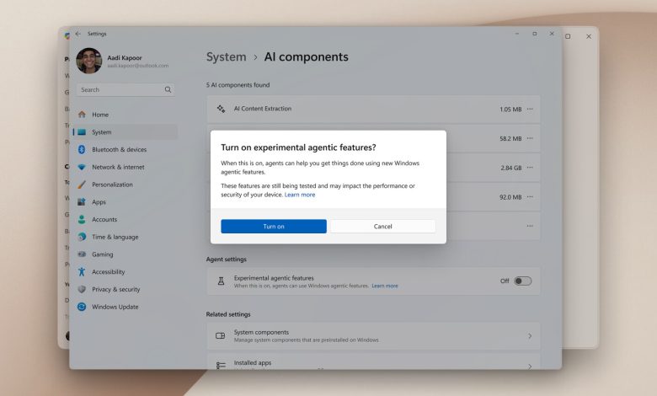Click the Turn on button in dialog

273,227
